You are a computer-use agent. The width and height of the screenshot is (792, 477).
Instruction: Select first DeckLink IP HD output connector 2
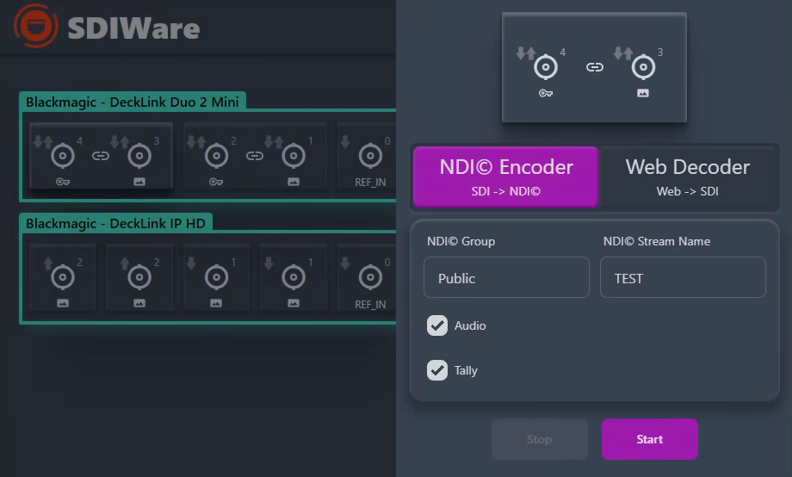[63, 277]
